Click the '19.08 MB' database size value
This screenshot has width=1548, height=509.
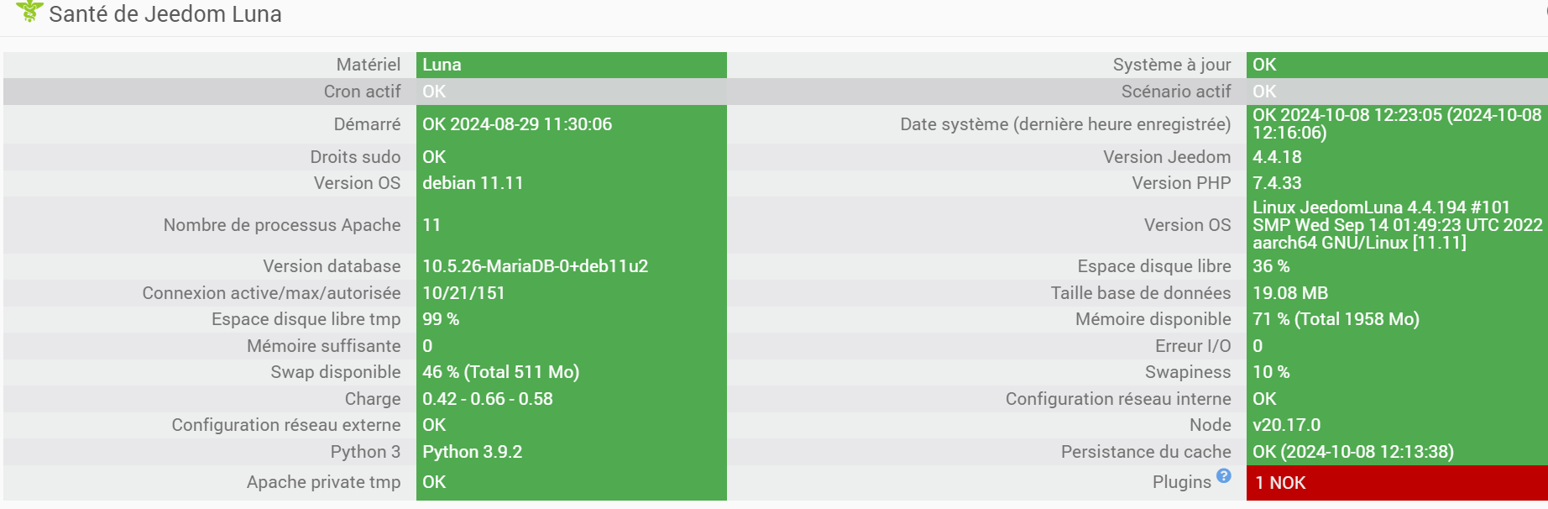pyautogui.click(x=1290, y=293)
